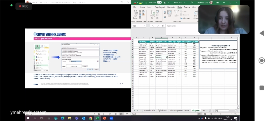
Task: Toggle the AutoSave switch in Excel
Action: [x=159, y=3]
